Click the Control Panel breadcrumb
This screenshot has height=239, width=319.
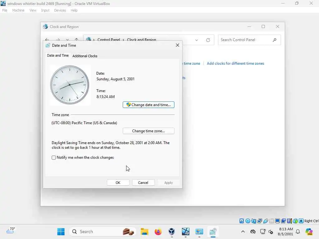pyautogui.click(x=109, y=40)
